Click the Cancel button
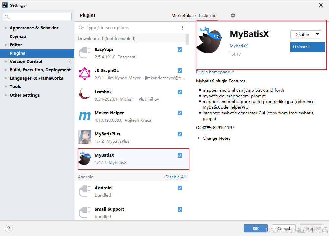 (284, 228)
